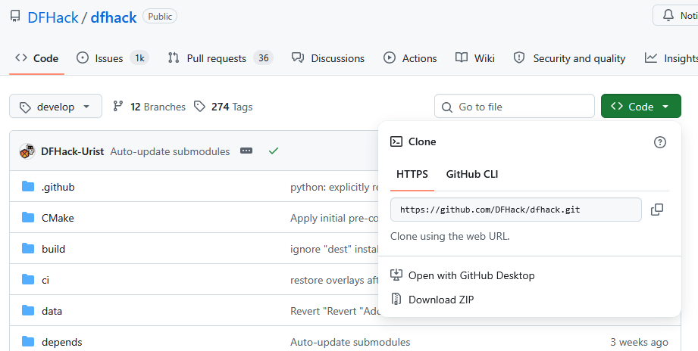Click the 3 weeks ago timestamp
This screenshot has width=698, height=351.
pyautogui.click(x=639, y=343)
